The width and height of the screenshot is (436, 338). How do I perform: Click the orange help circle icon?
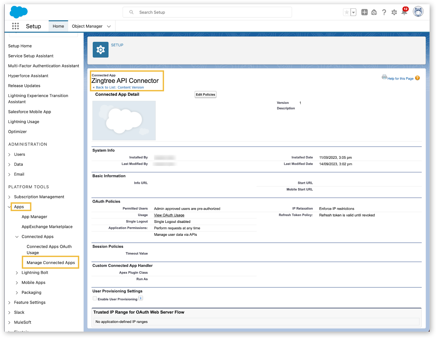point(417,78)
